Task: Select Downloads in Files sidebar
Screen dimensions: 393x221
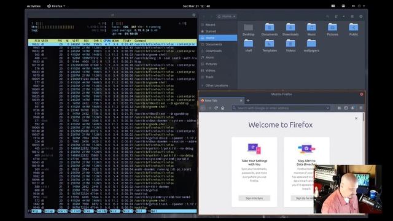Action: (x=218, y=51)
